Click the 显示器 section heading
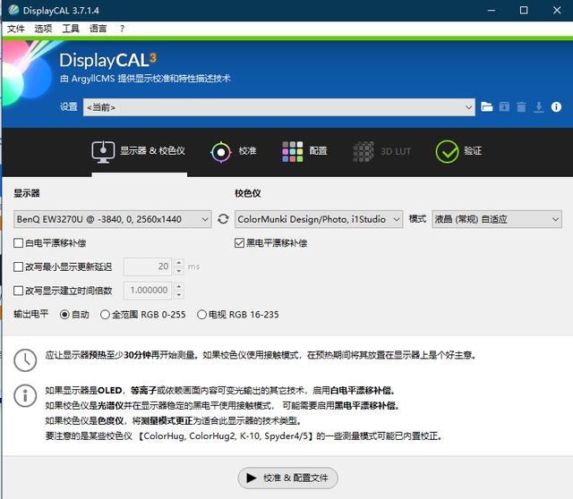Image resolution: width=573 pixels, height=499 pixels. (27, 193)
